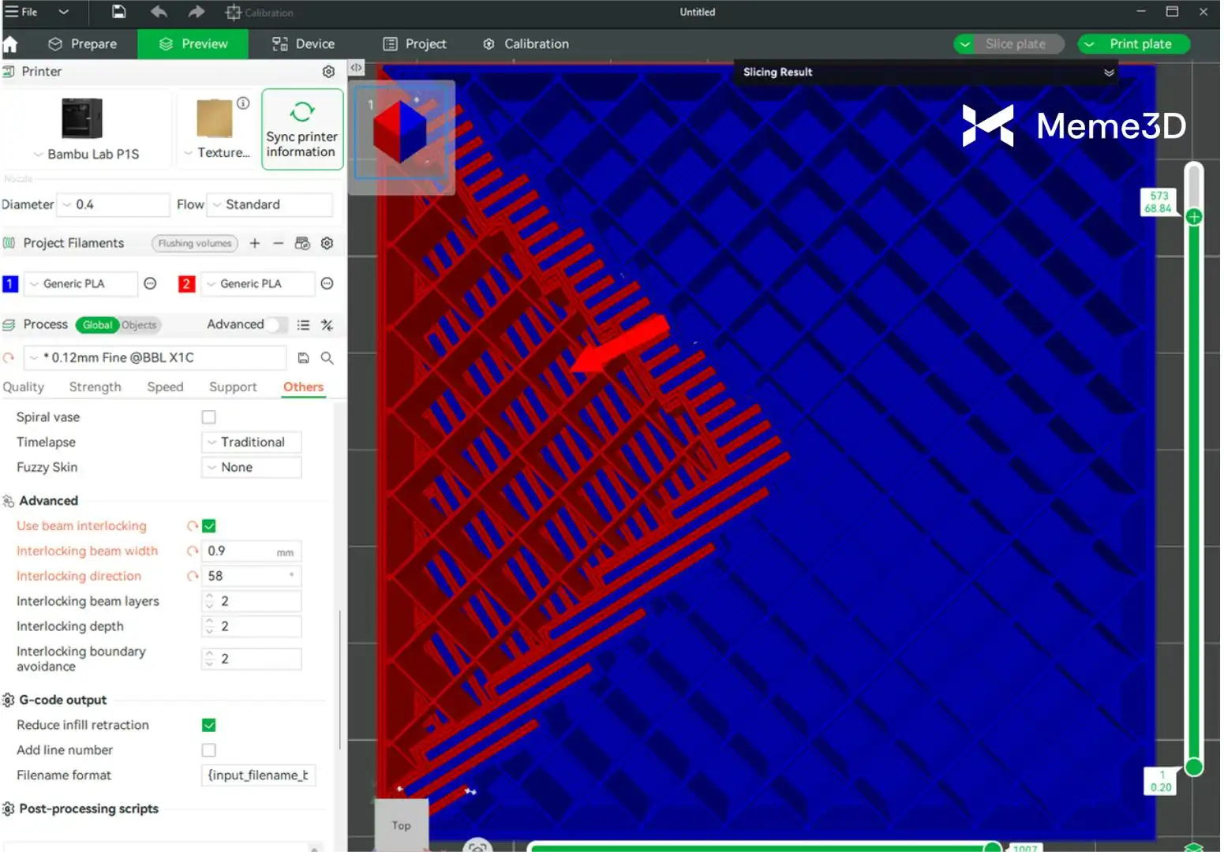Image resolution: width=1224 pixels, height=852 pixels.
Task: Switch to the Support tab
Action: coord(233,387)
